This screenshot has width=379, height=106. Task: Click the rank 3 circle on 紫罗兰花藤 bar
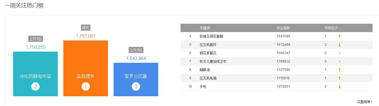click(x=136, y=87)
